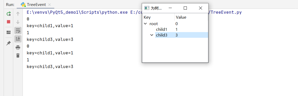This screenshot has width=298, height=96.
Task: Restore the run panel layout icon
Action: (9, 32)
